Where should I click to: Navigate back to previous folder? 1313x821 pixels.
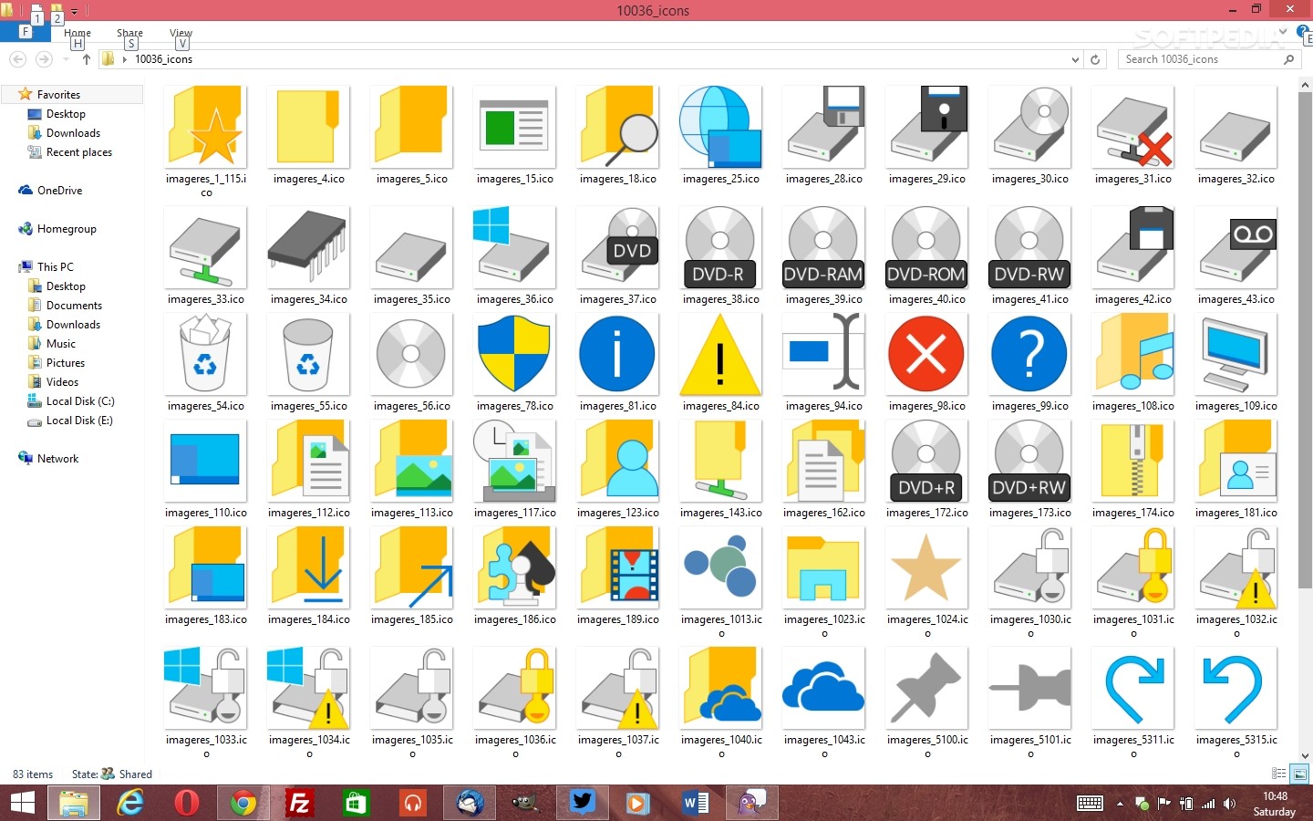[x=17, y=59]
